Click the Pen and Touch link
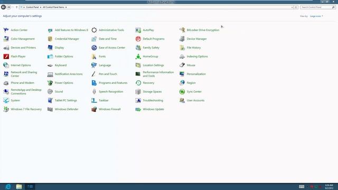 pos(108,74)
